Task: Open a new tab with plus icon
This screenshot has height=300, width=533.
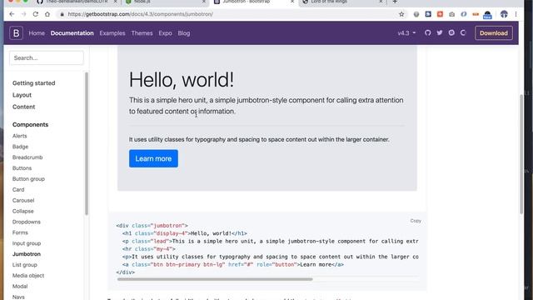Action: (395, 2)
